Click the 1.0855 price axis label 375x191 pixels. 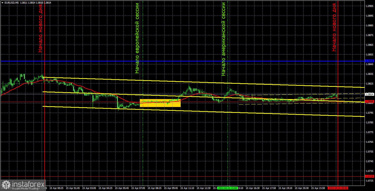(x=369, y=54)
